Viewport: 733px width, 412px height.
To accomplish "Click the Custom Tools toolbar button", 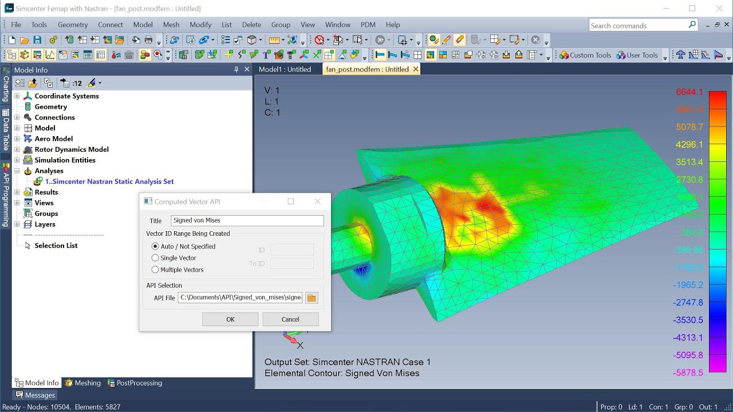I will pyautogui.click(x=585, y=55).
